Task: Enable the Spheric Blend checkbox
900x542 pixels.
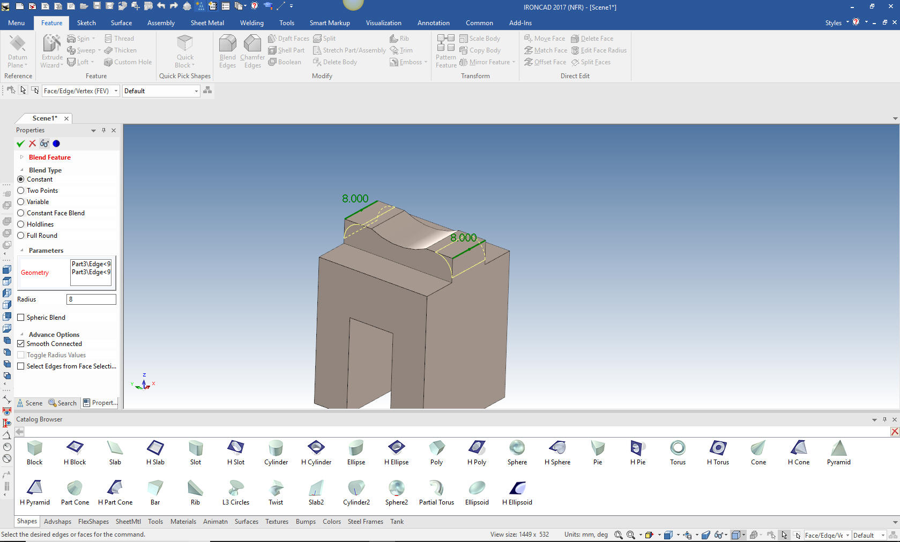Action: pos(21,318)
